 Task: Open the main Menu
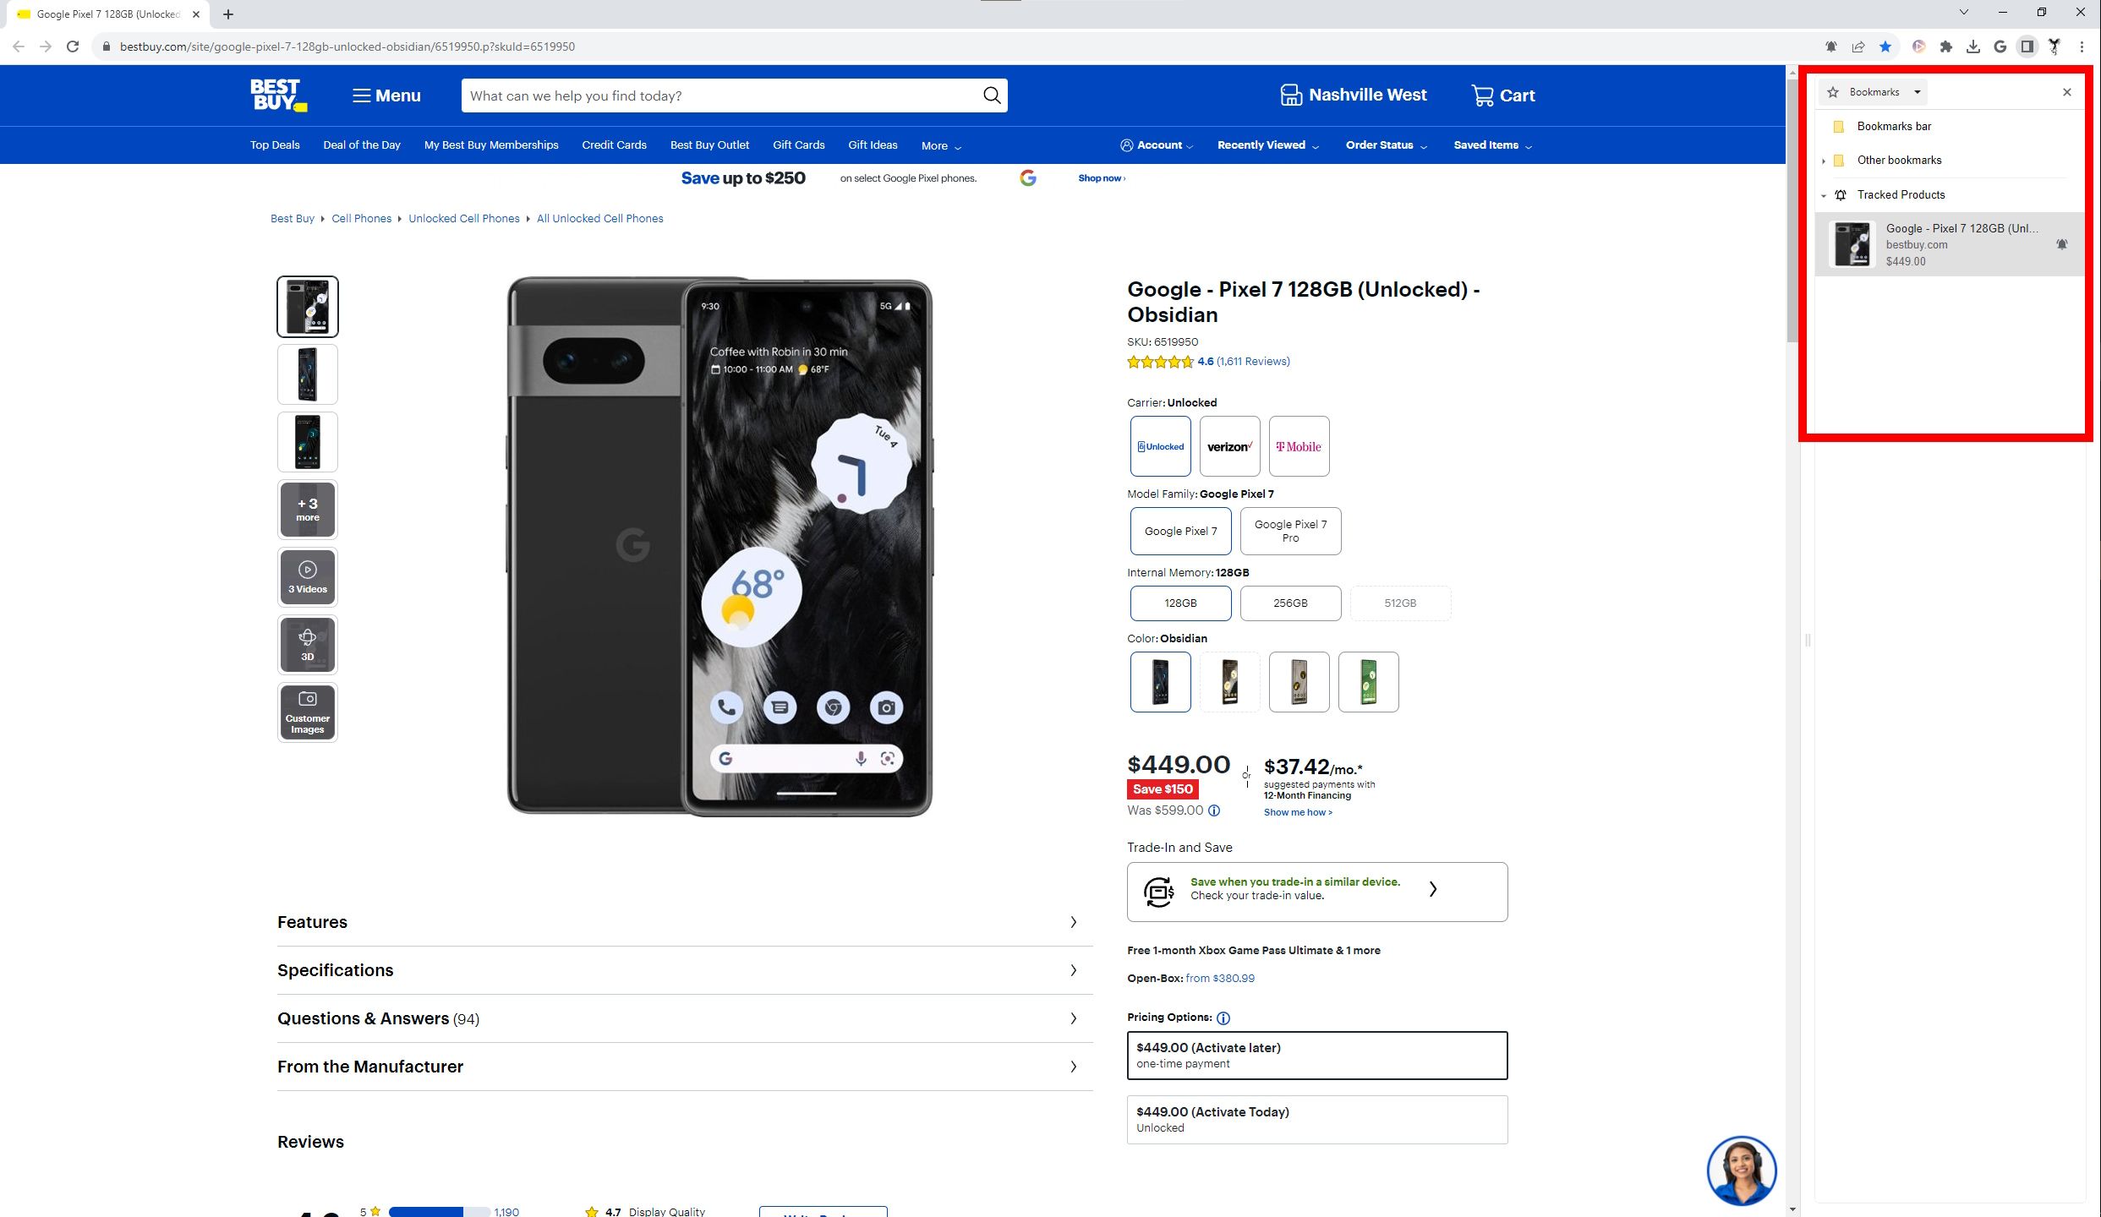(386, 96)
